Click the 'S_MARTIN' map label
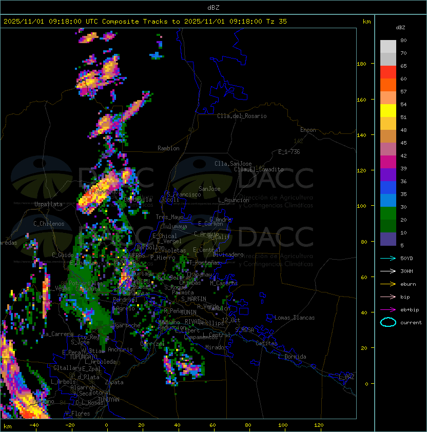Screen dimensions: 427x432 (x=193, y=299)
